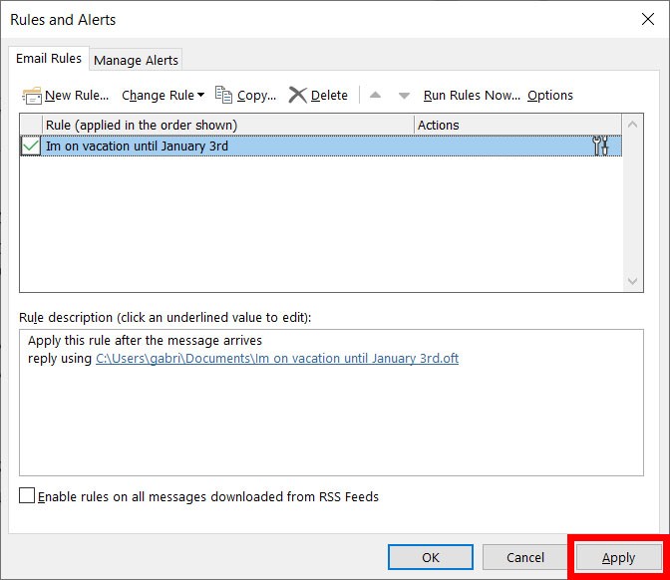Enable rules on RSS Feeds checkbox
The image size is (670, 580).
point(27,496)
